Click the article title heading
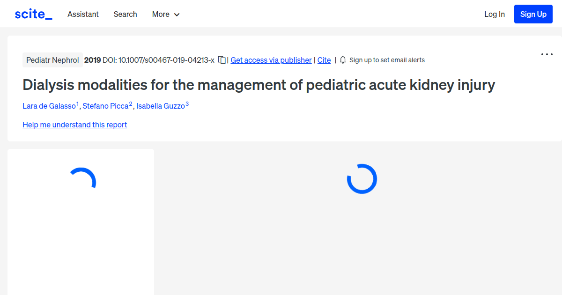This screenshot has height=295, width=562. (x=259, y=85)
